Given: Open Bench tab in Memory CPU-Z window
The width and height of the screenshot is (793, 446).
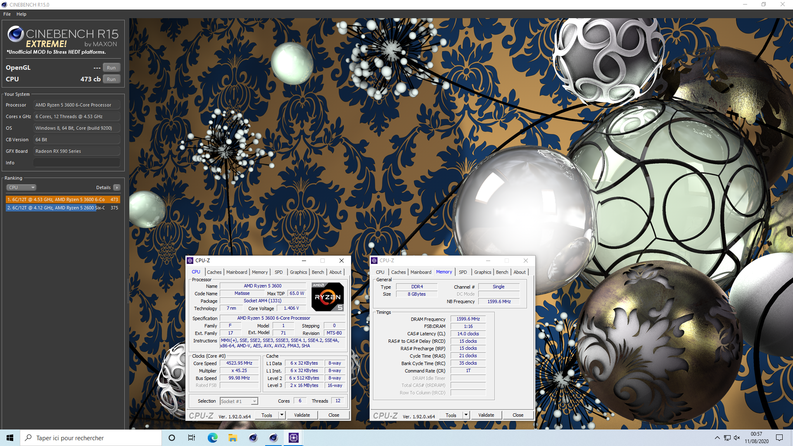Looking at the screenshot, I should pyautogui.click(x=502, y=272).
